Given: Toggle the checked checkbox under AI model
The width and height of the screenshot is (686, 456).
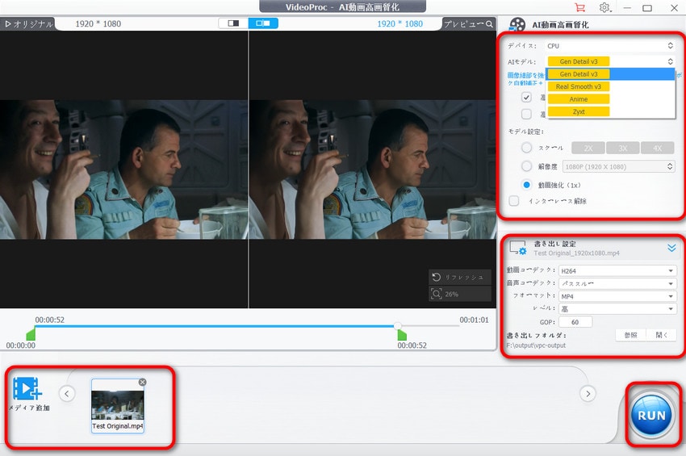Looking at the screenshot, I should [526, 97].
